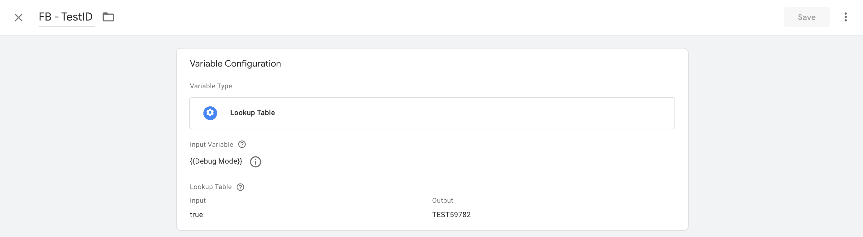Select the true input value cell

(x=196, y=215)
